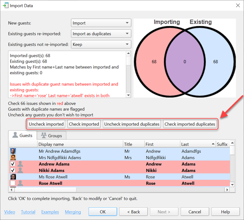Click the Import Data title bar icon
Image resolution: width=244 pixels, height=220 pixels.
pyautogui.click(x=5, y=5)
